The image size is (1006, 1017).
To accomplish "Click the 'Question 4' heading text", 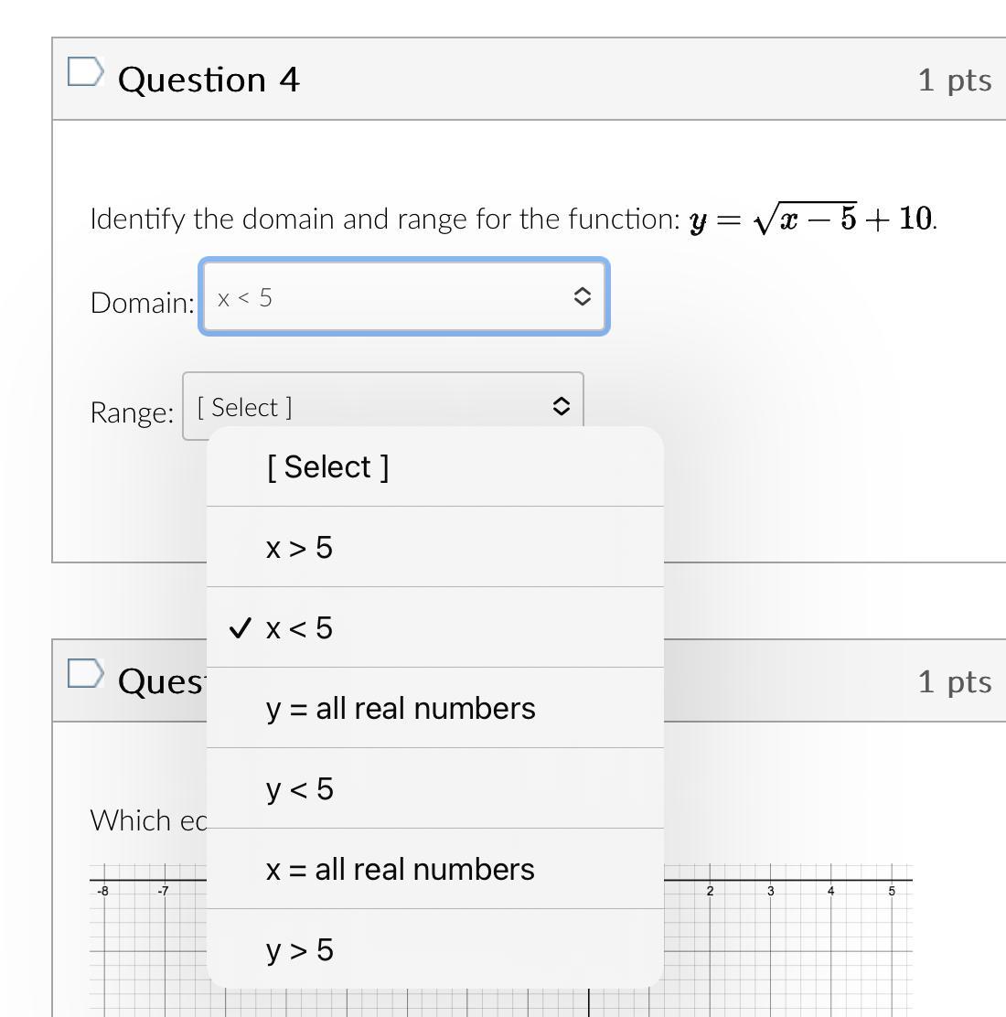I will point(209,80).
